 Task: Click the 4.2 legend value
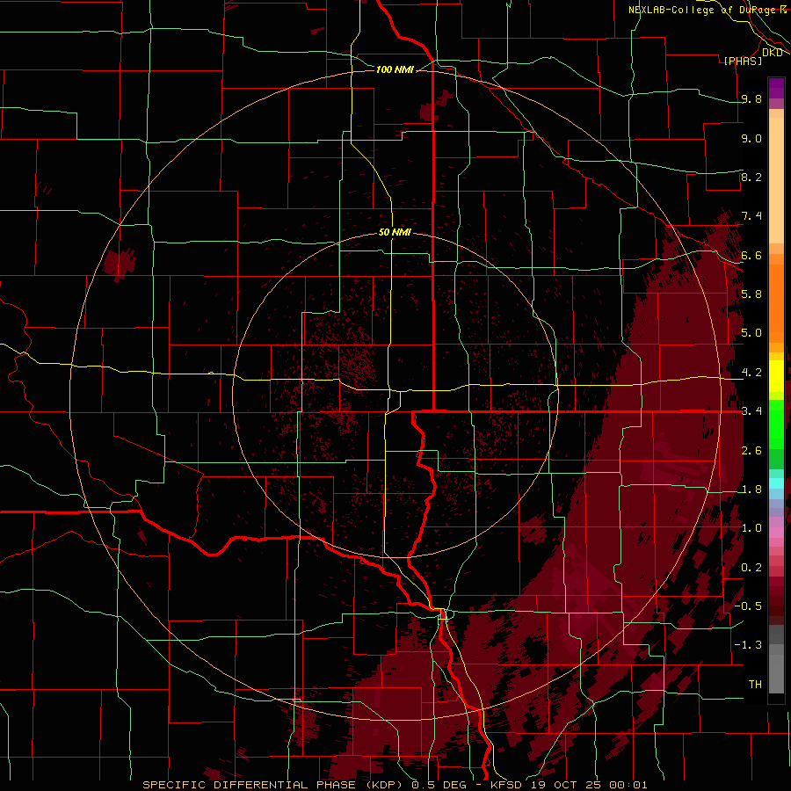tap(751, 373)
